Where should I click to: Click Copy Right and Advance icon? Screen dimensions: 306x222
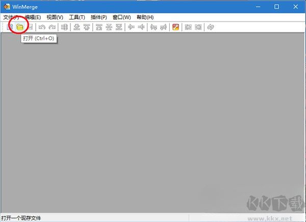point(154,27)
